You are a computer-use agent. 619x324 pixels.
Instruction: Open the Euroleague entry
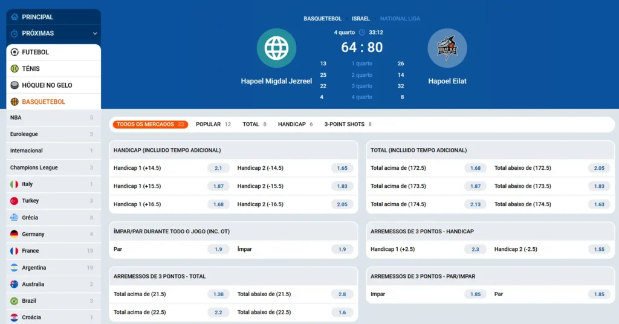click(x=54, y=134)
